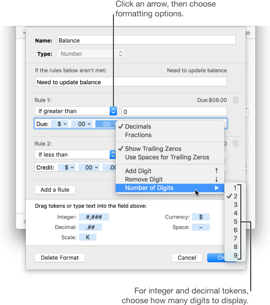
Task: Delete Rule 2 using its trash icon
Action: (x=235, y=143)
